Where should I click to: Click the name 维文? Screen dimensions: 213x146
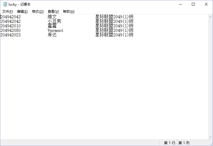pyautogui.click(x=52, y=17)
